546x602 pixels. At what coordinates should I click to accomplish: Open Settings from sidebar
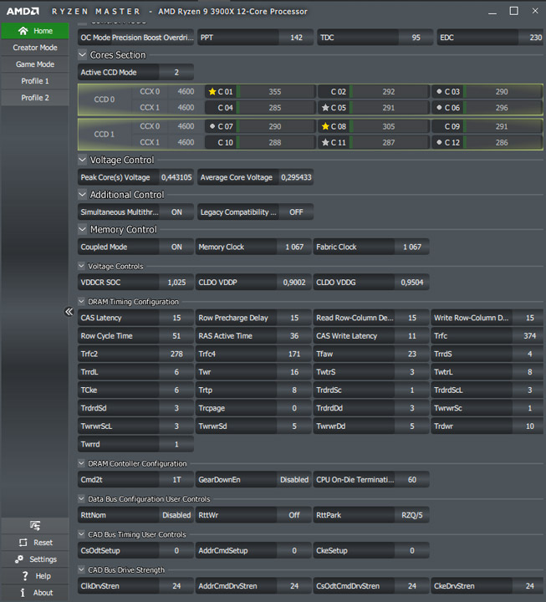pos(35,559)
